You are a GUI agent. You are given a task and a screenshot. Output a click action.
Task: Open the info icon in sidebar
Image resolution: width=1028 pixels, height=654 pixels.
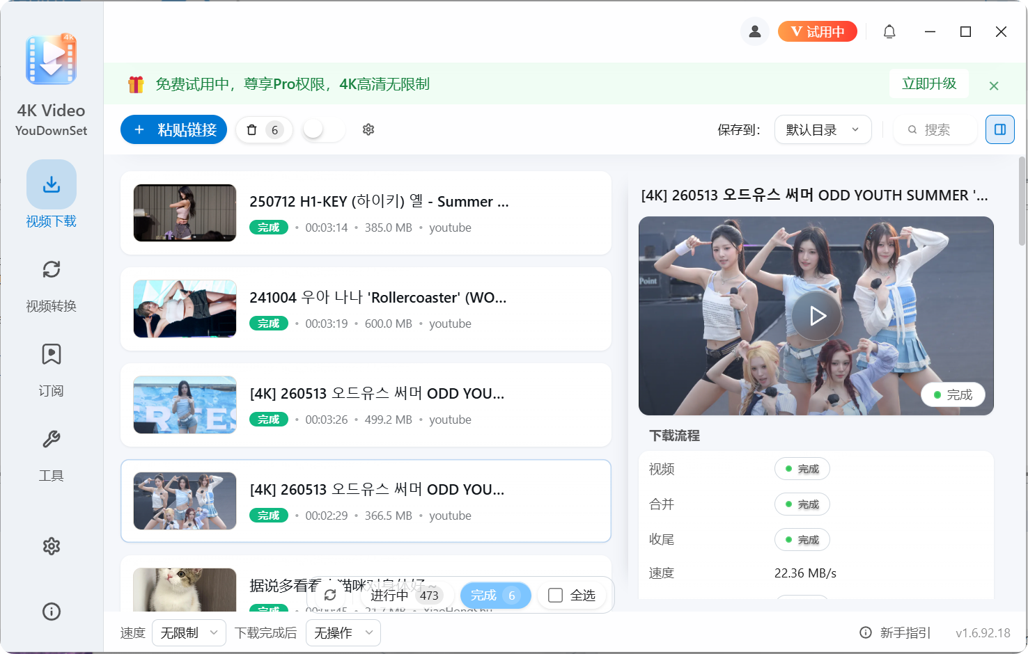click(52, 612)
